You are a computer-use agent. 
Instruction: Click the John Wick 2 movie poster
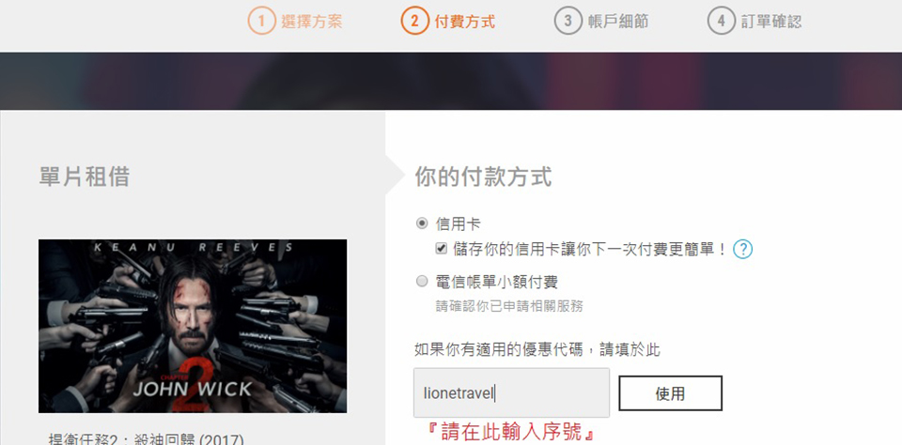click(193, 326)
